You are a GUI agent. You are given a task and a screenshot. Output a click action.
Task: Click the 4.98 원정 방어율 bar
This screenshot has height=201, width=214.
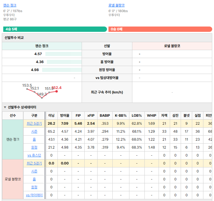pos(62,70)
